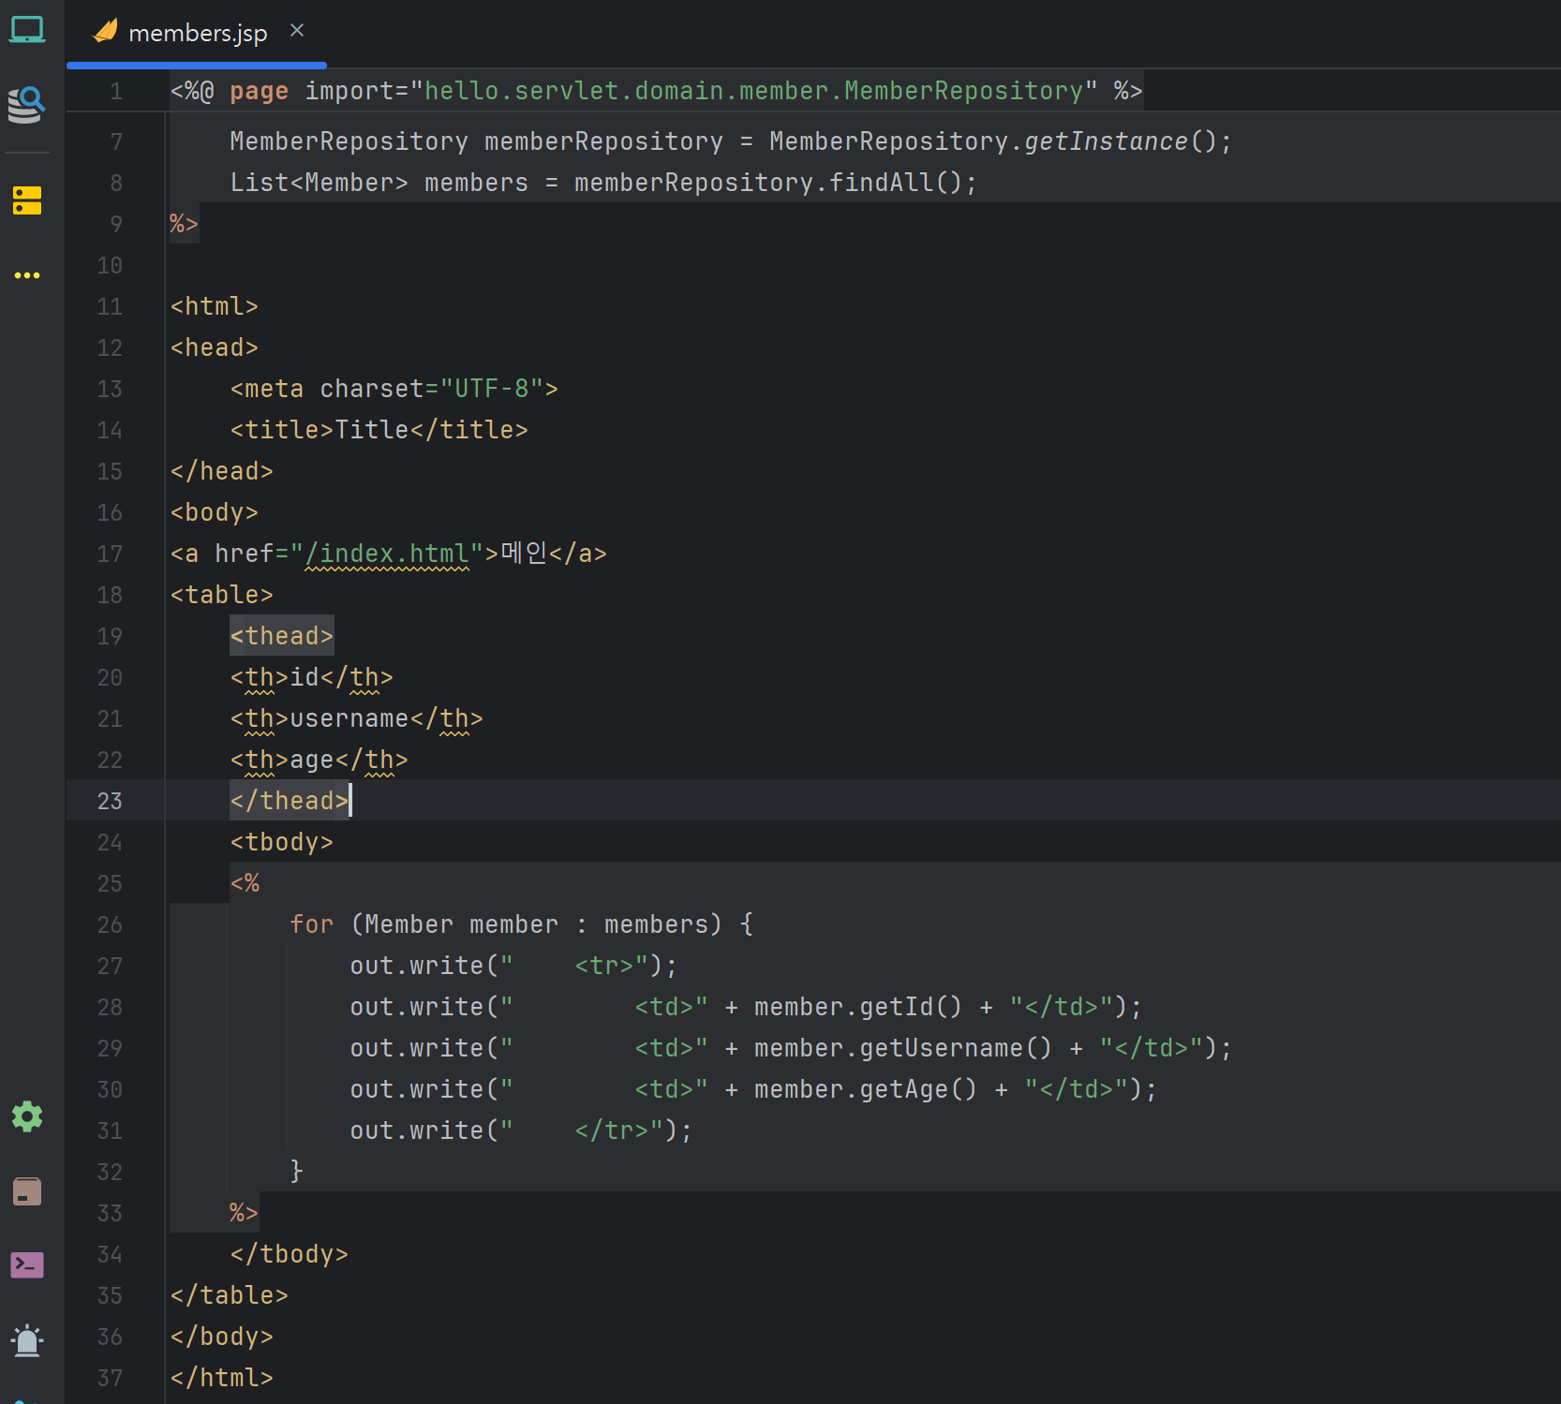The image size is (1561, 1404).
Task: Click member.getUsername() call
Action: coord(903,1048)
